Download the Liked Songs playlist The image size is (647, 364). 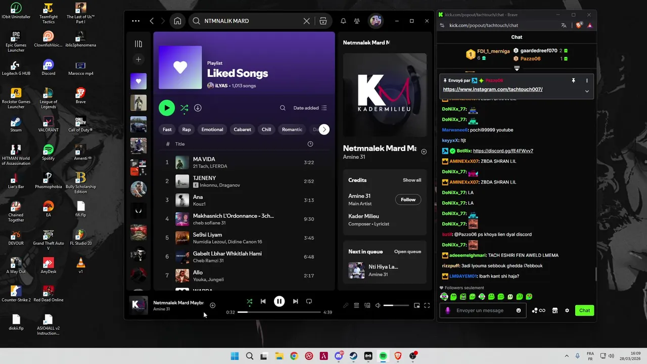pyautogui.click(x=198, y=108)
